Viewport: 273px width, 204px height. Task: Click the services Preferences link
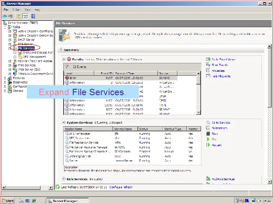219,128
